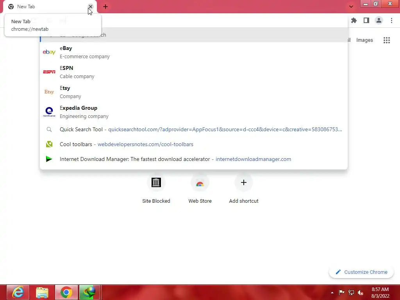This screenshot has height=300, width=400.
Task: Open the Site Blocked shortcut
Action: tap(156, 189)
